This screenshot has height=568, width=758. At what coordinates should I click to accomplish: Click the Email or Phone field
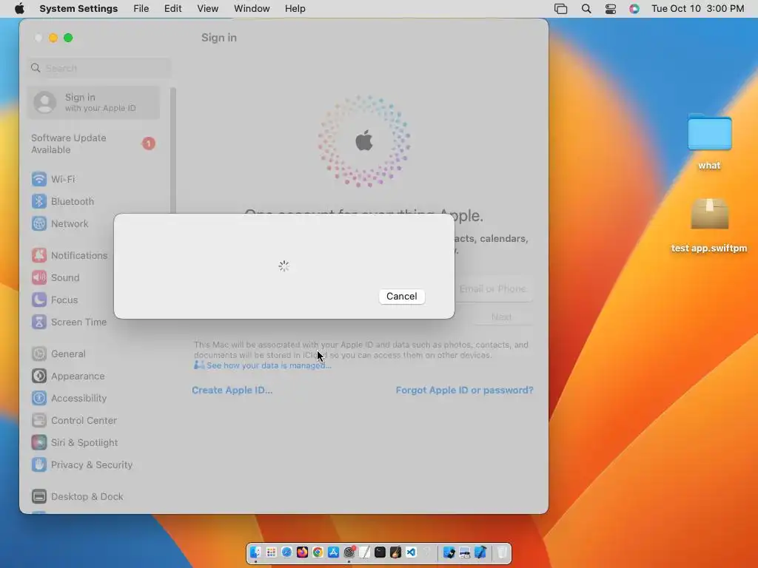(x=493, y=289)
